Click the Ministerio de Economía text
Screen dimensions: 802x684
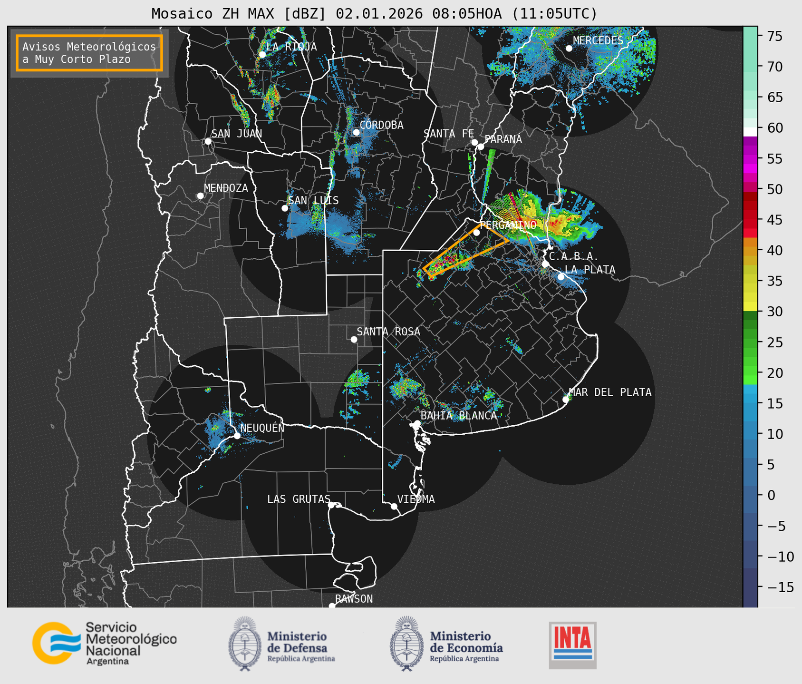pyautogui.click(x=466, y=646)
